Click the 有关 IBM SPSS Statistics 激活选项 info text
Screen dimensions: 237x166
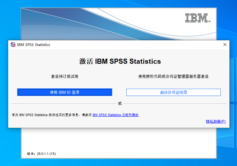[x=51, y=115]
